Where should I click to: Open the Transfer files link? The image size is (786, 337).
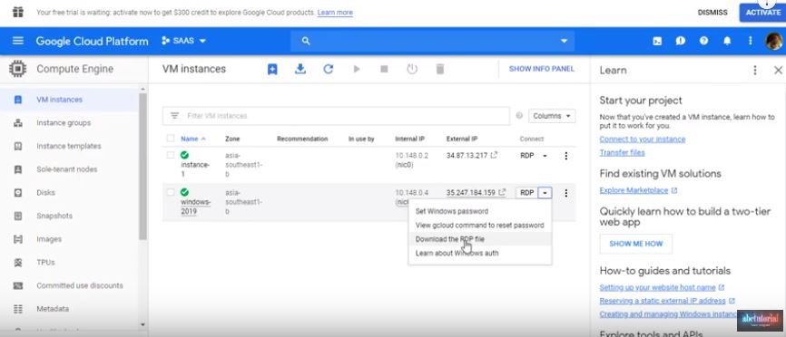(x=622, y=152)
